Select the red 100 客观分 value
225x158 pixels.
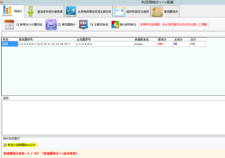(x=165, y=44)
